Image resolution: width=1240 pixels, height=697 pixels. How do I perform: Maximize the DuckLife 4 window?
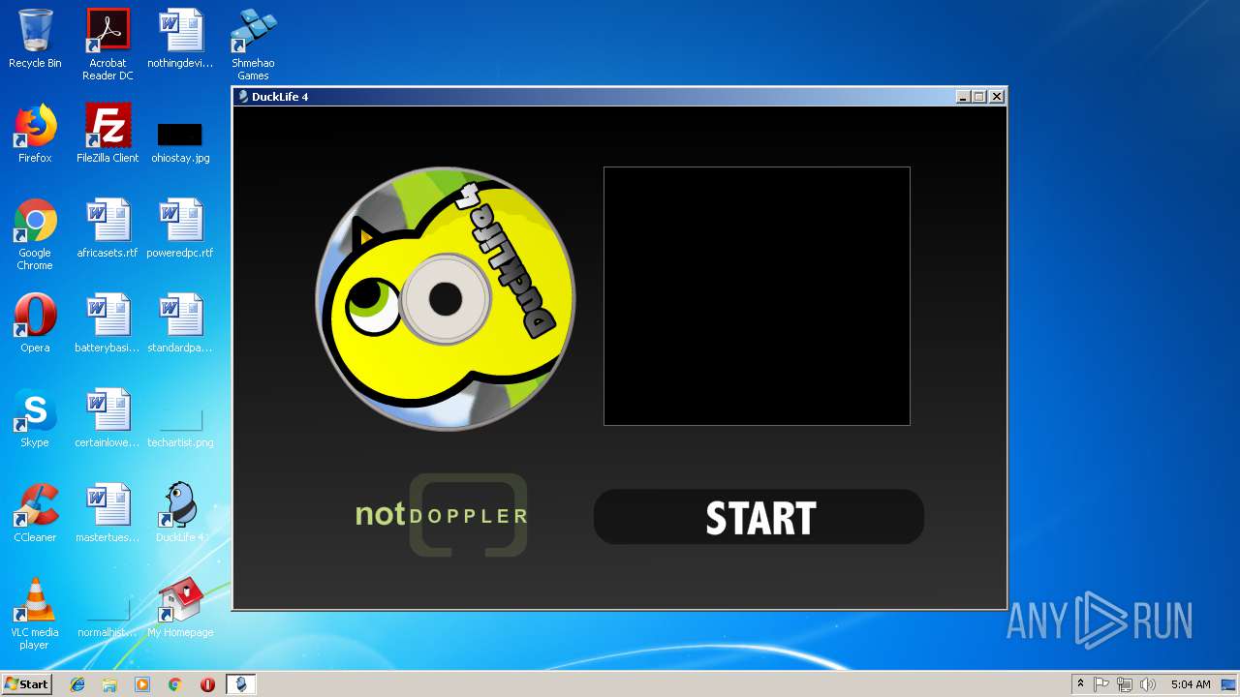(979, 97)
